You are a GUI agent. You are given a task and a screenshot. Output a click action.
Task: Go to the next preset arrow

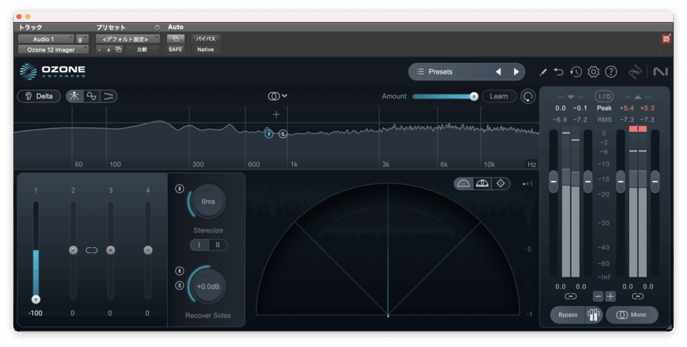coord(516,72)
